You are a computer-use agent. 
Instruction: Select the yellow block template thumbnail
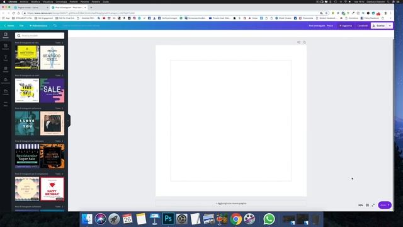(27, 57)
